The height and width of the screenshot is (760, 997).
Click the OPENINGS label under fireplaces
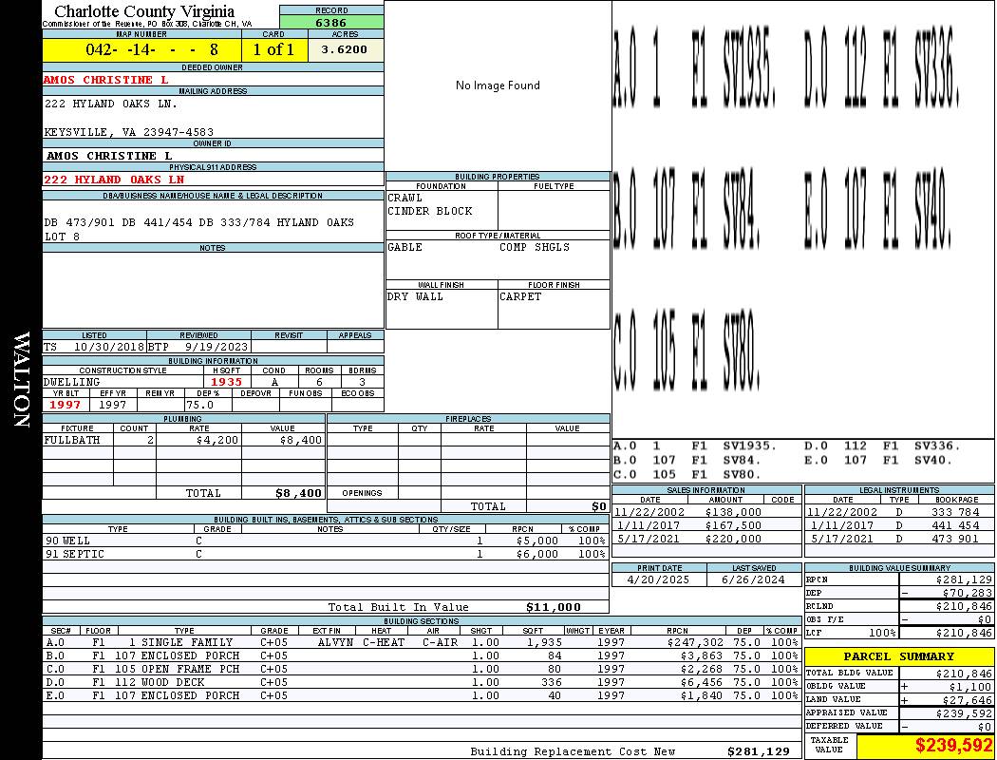(x=362, y=493)
